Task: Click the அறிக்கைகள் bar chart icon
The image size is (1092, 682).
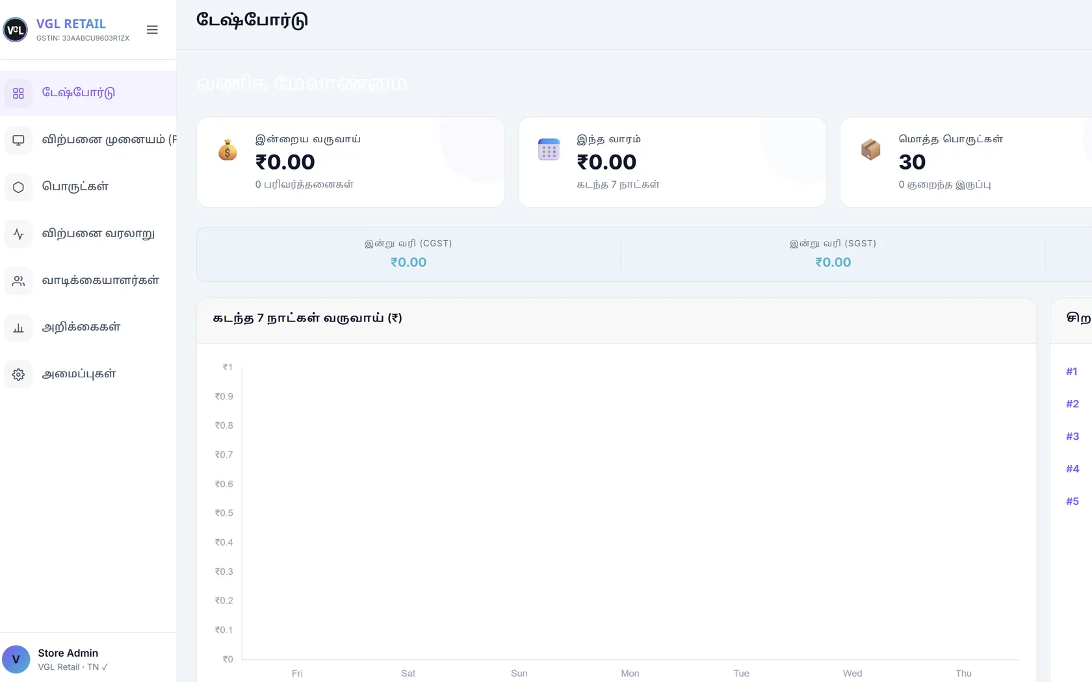Action: [18, 327]
